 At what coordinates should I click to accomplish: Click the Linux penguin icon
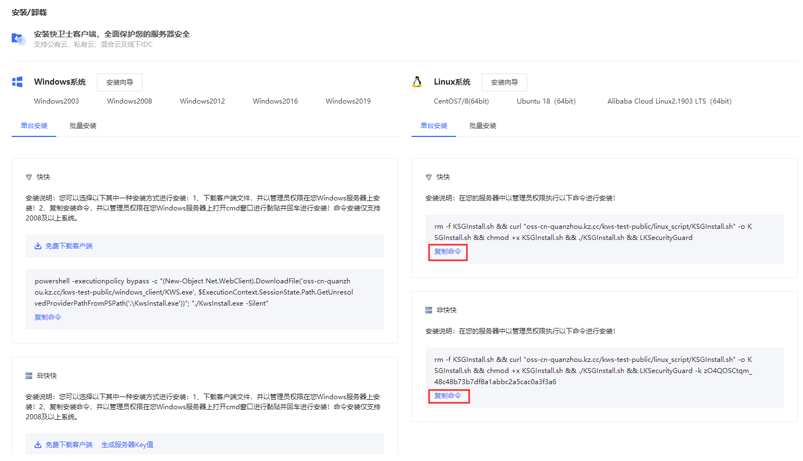(x=417, y=82)
